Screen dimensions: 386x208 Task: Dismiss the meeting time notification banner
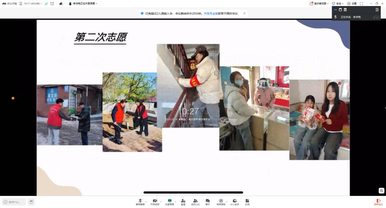[244, 13]
